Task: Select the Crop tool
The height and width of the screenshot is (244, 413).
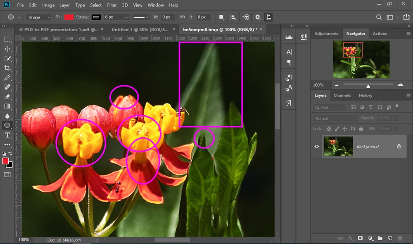Action: (7, 68)
